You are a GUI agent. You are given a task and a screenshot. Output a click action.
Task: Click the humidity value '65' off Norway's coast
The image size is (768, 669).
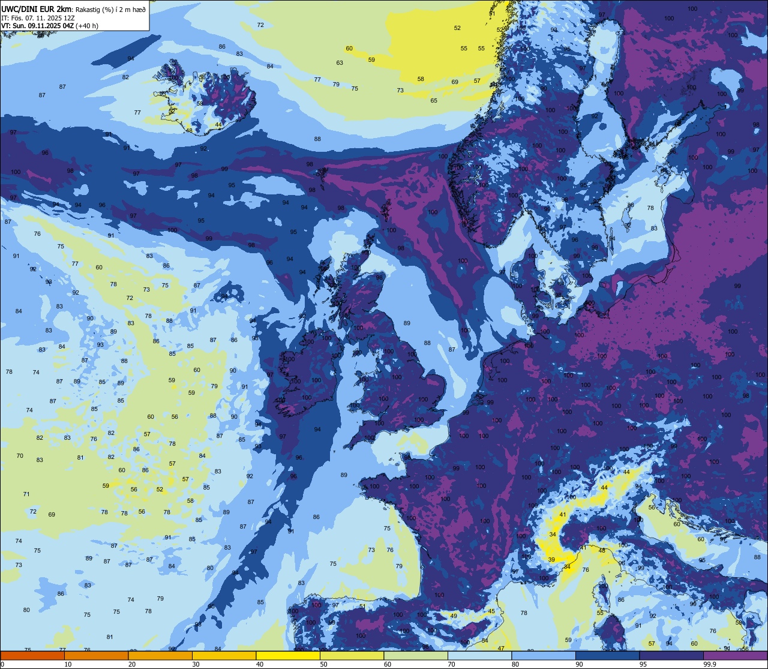click(x=434, y=101)
